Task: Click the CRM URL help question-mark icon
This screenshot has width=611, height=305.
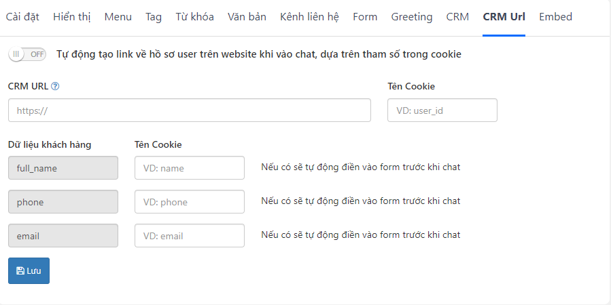Action: pyautogui.click(x=55, y=86)
